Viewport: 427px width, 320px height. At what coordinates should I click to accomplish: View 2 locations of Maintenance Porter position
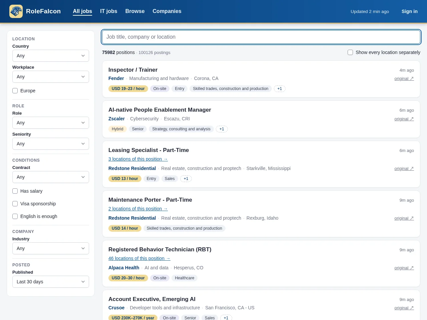pyautogui.click(x=138, y=209)
